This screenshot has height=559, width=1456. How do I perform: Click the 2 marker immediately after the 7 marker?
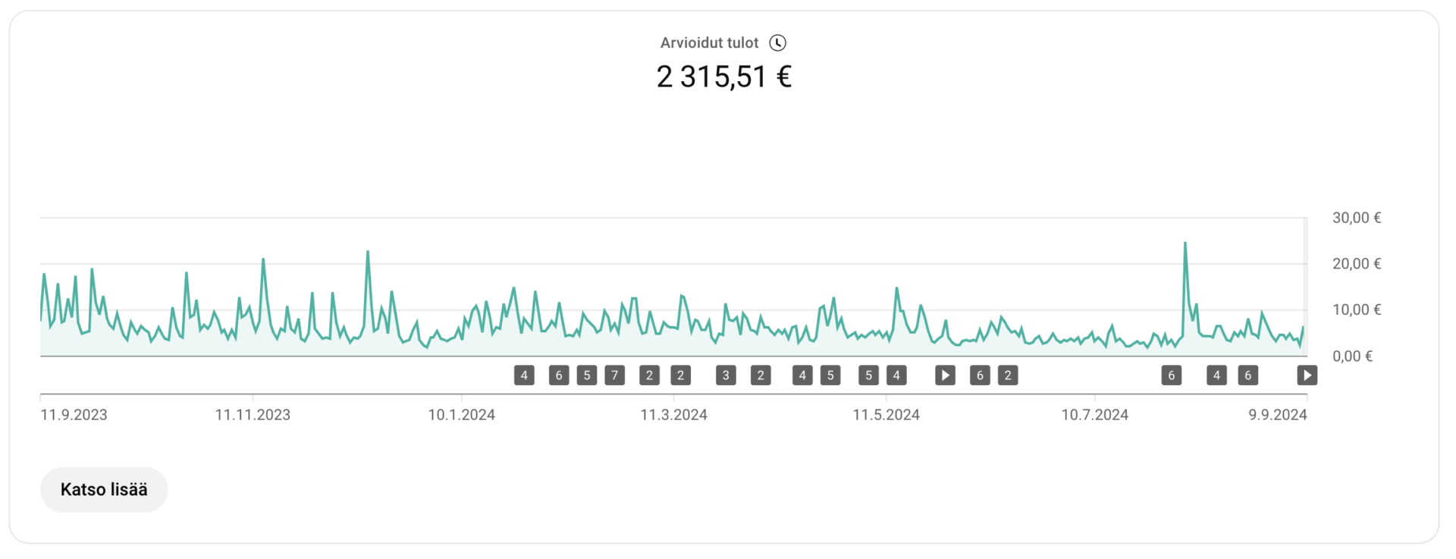649,375
